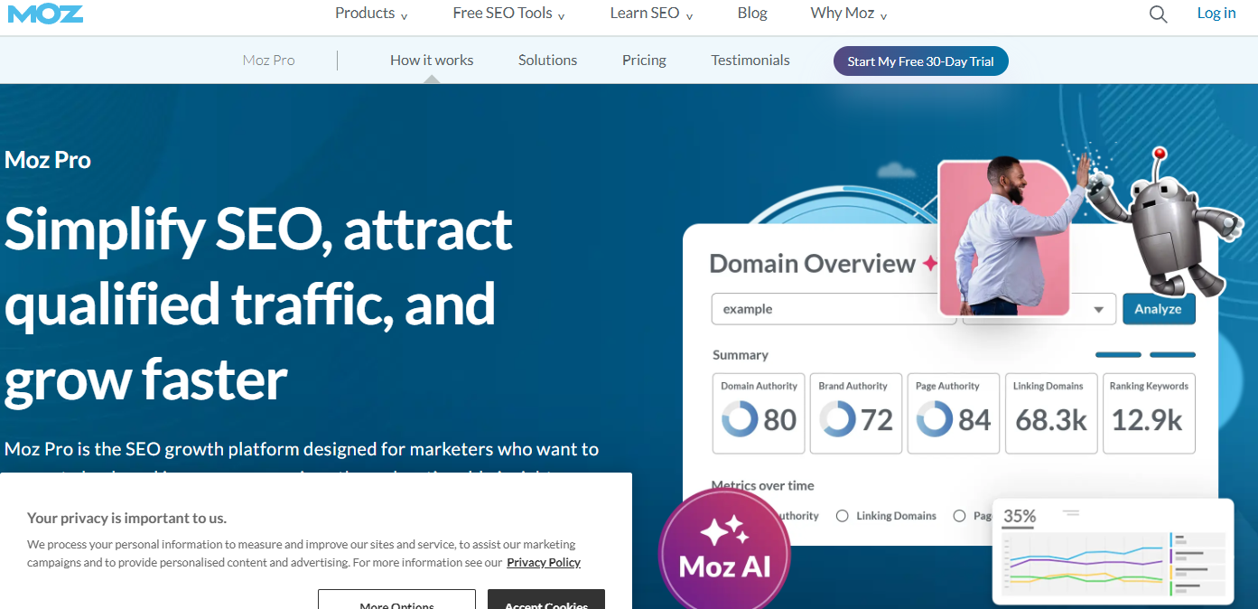
Task: Start My Free 30-Day Trial
Action: (x=921, y=61)
